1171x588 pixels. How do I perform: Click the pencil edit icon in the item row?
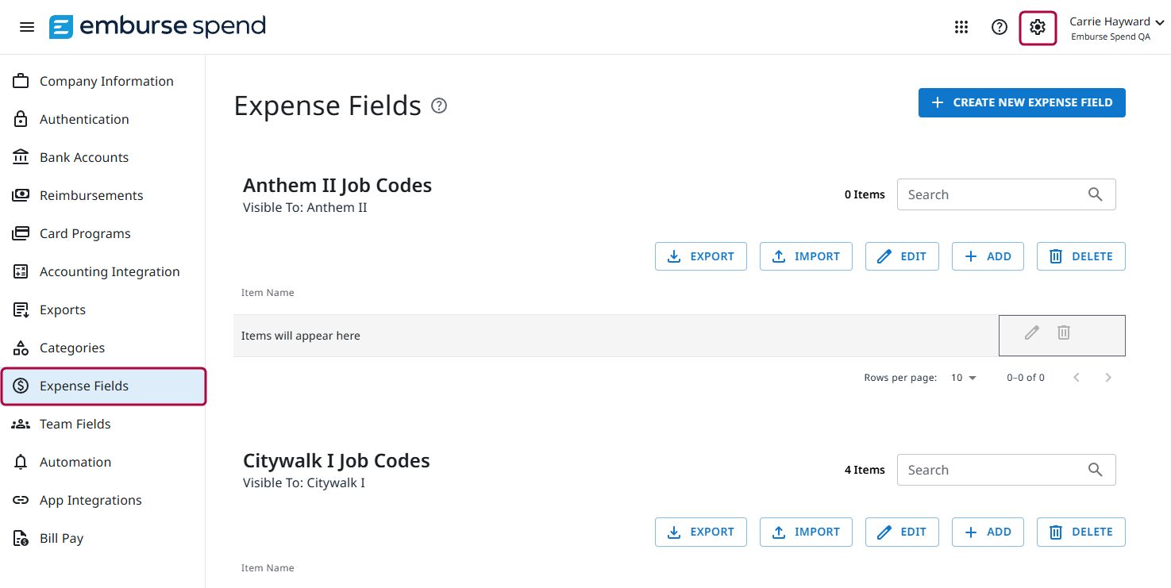(x=1030, y=333)
